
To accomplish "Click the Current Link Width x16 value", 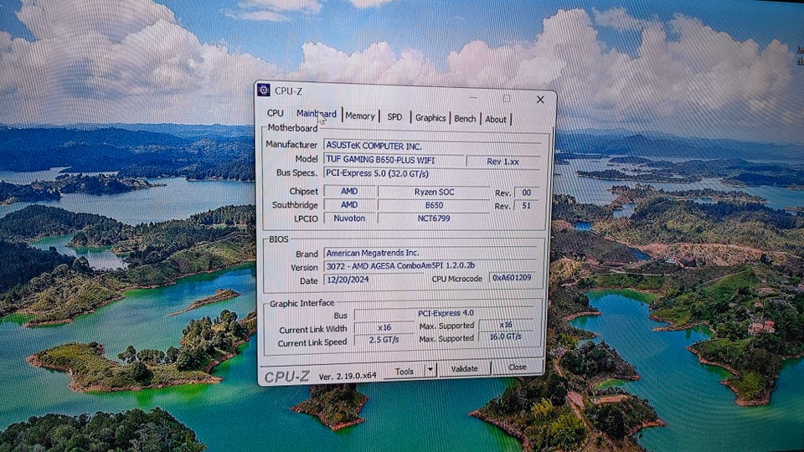I will 384,327.
